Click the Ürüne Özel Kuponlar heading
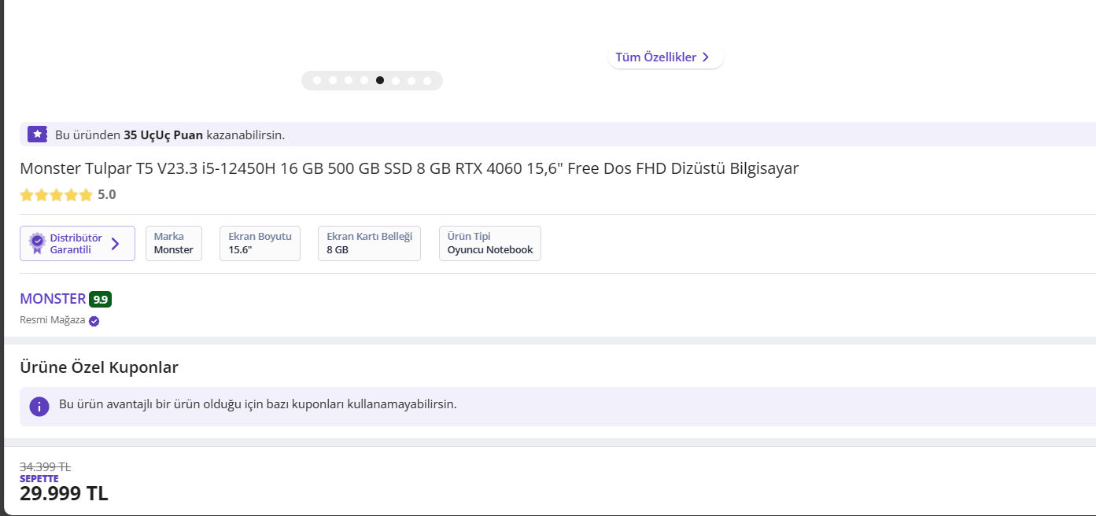 pyautogui.click(x=99, y=367)
